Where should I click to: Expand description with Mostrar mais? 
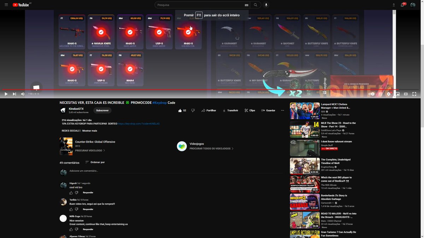point(90,130)
